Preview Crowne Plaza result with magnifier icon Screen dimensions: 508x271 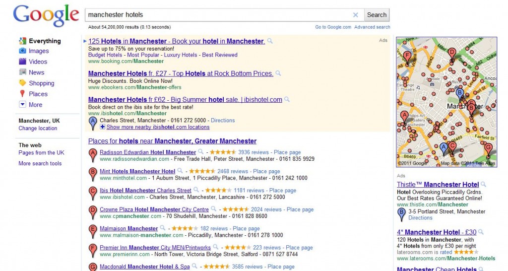[x=213, y=209]
